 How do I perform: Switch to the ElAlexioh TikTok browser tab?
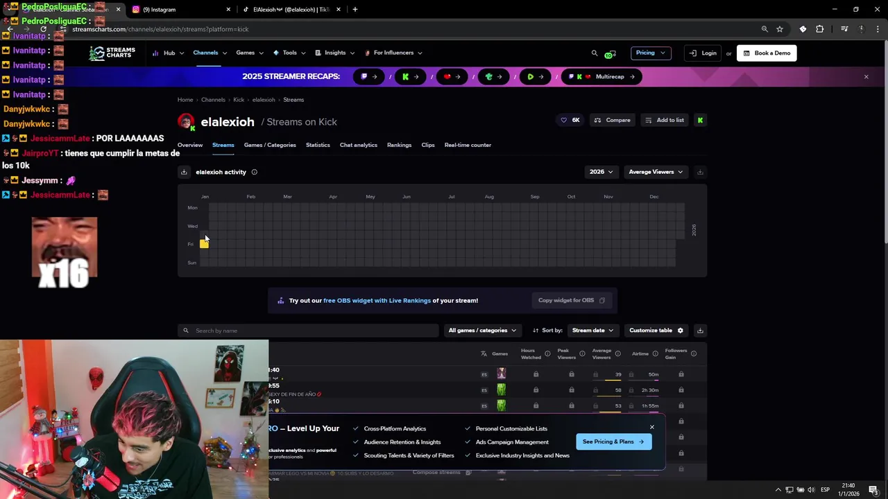pyautogui.click(x=292, y=9)
